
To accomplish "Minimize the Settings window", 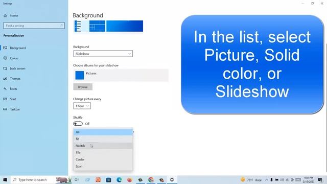I will 303,4.
